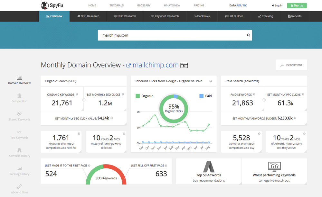This screenshot has height=197, width=322.
Task: Click help icon by Just Made It To First Page
Action: (x=89, y=166)
